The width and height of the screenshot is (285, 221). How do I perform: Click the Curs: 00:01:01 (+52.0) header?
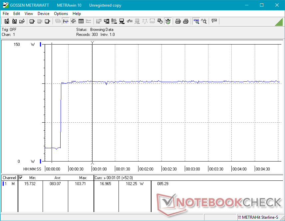[114, 178]
